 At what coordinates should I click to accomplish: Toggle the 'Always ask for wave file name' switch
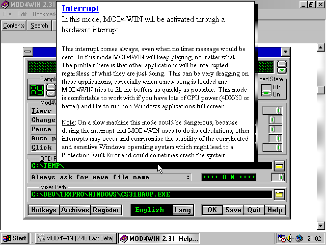coord(278,177)
